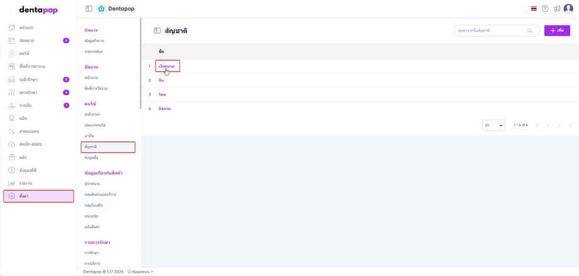
Task: Open help with the question mark icon
Action: [545, 9]
